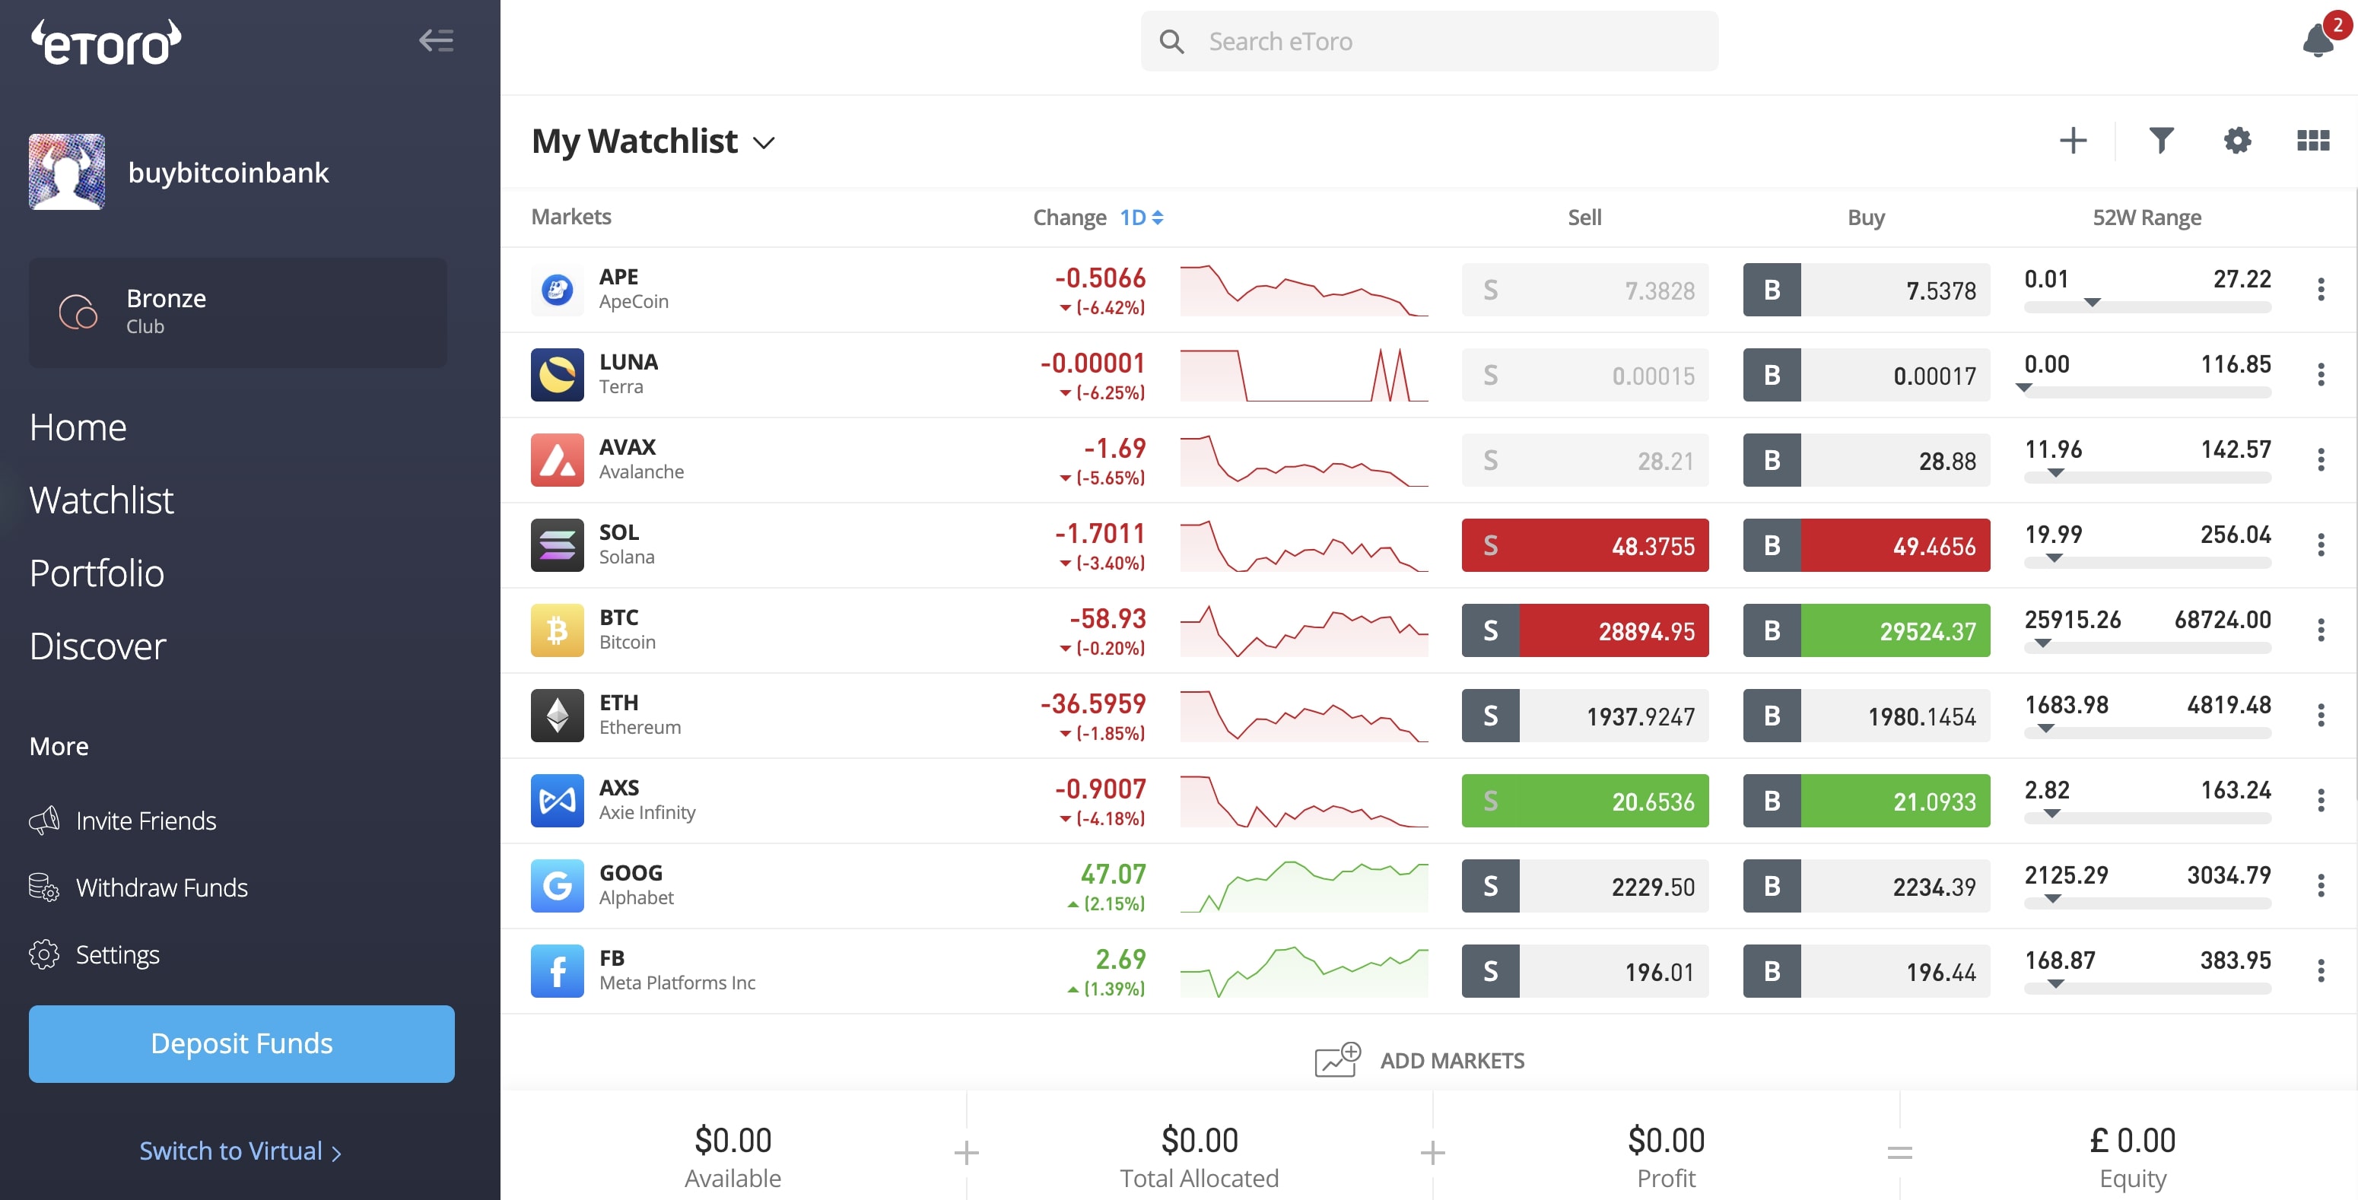Click the Search eToro field

(x=1429, y=41)
